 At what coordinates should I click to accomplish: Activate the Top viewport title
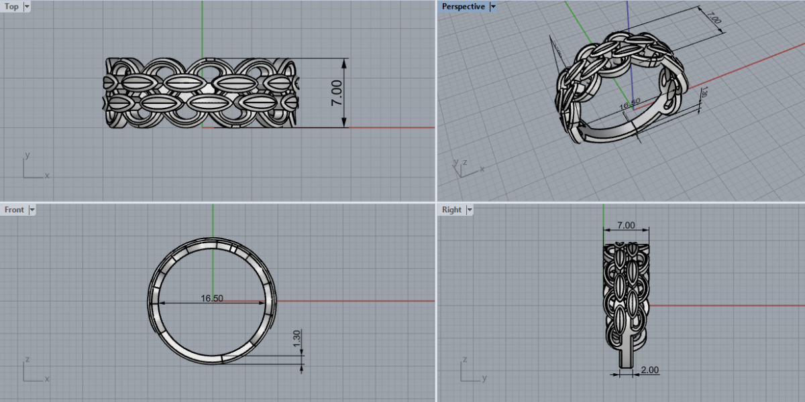(x=11, y=7)
